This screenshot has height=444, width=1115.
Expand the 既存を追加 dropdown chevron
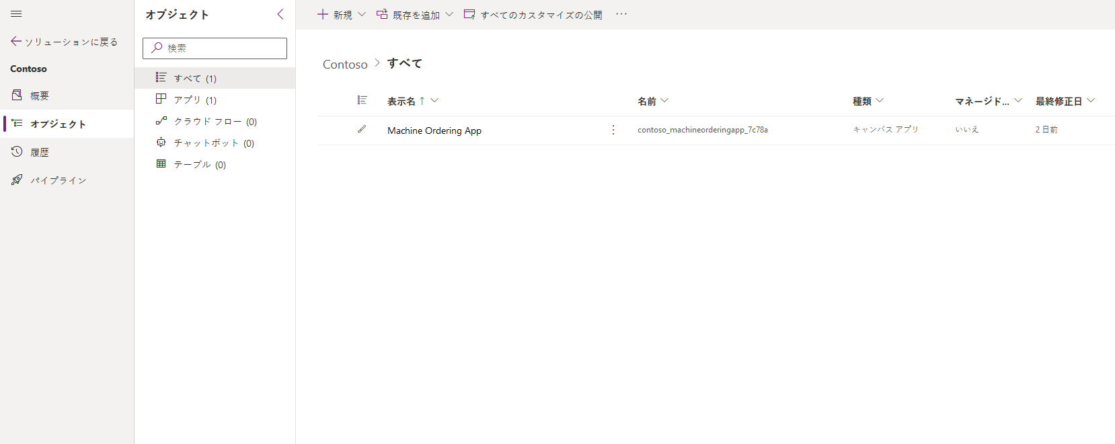point(449,14)
